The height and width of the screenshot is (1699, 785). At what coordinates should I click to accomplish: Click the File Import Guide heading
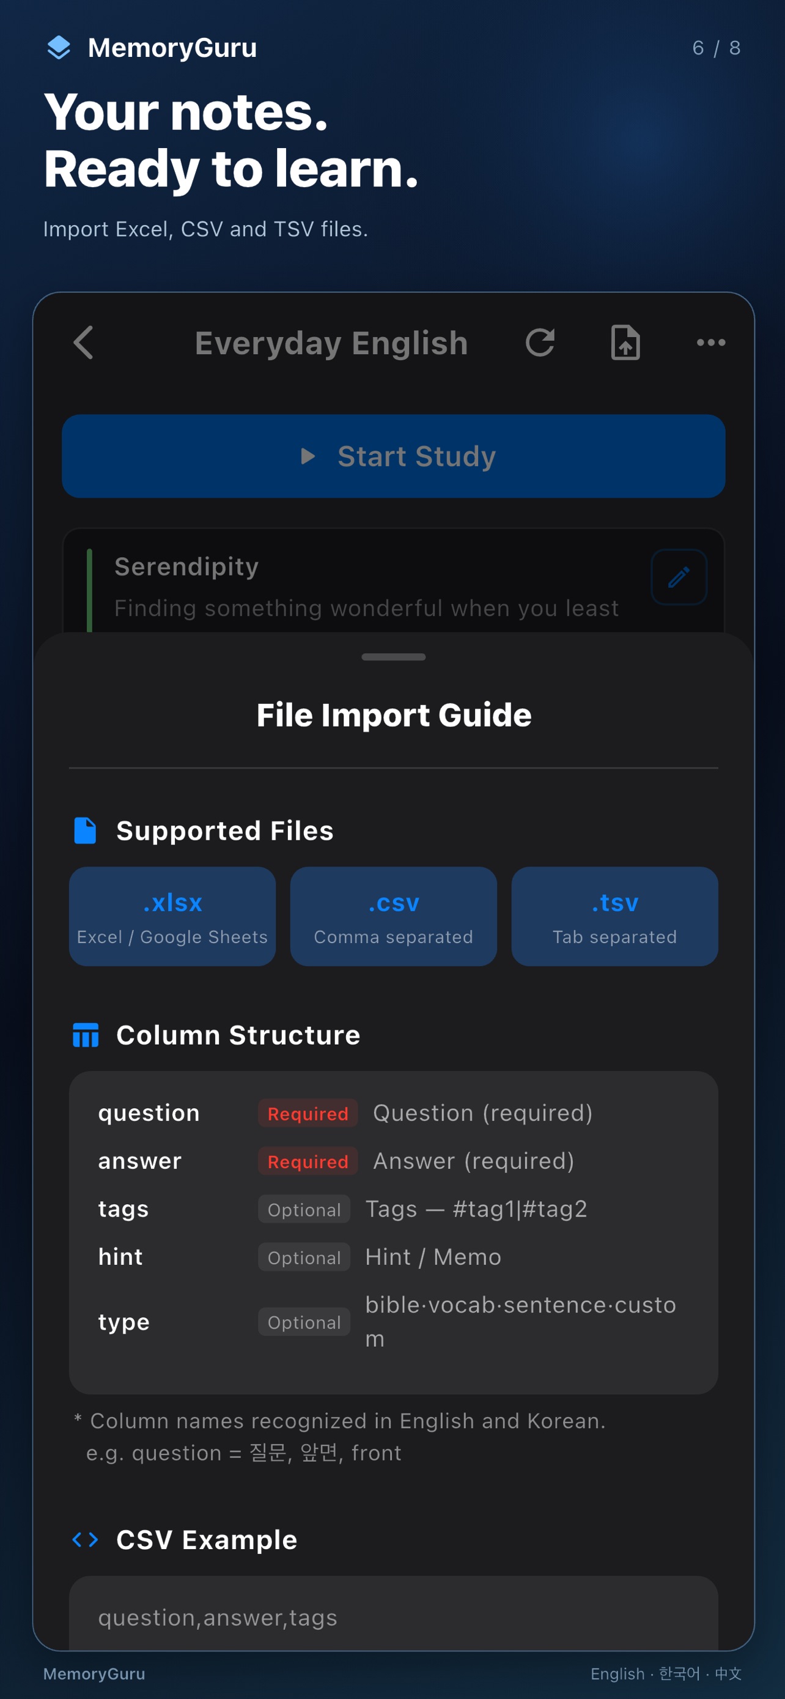[x=394, y=715]
